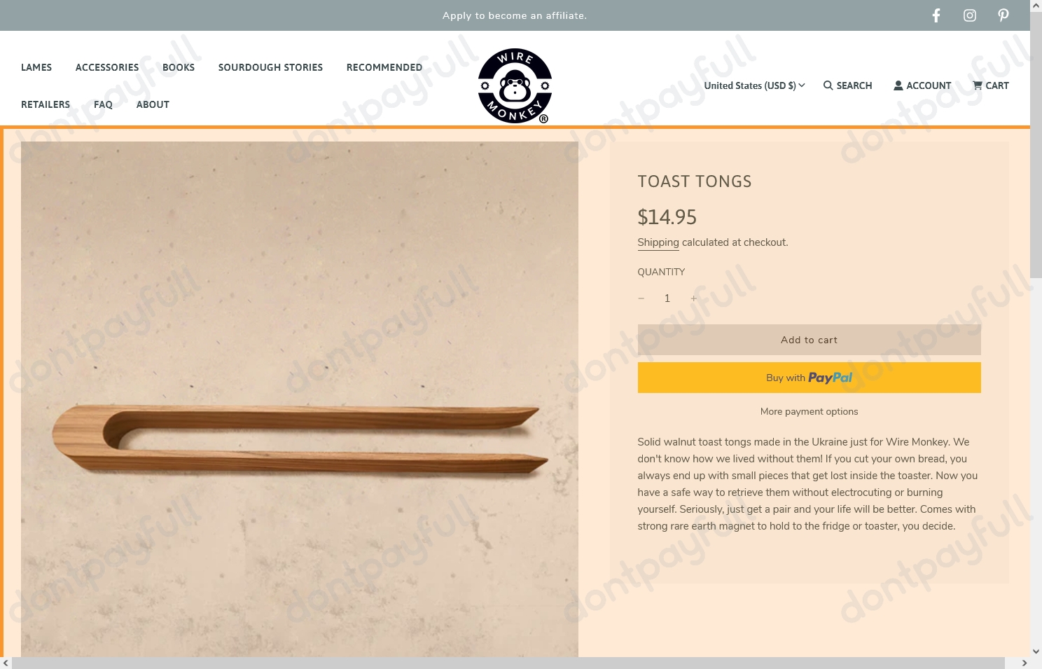
Task: Follow the Shipping policy link
Action: 658,242
